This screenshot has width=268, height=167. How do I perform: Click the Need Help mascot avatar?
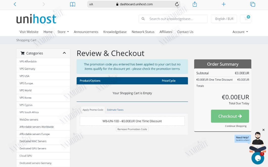point(258,142)
